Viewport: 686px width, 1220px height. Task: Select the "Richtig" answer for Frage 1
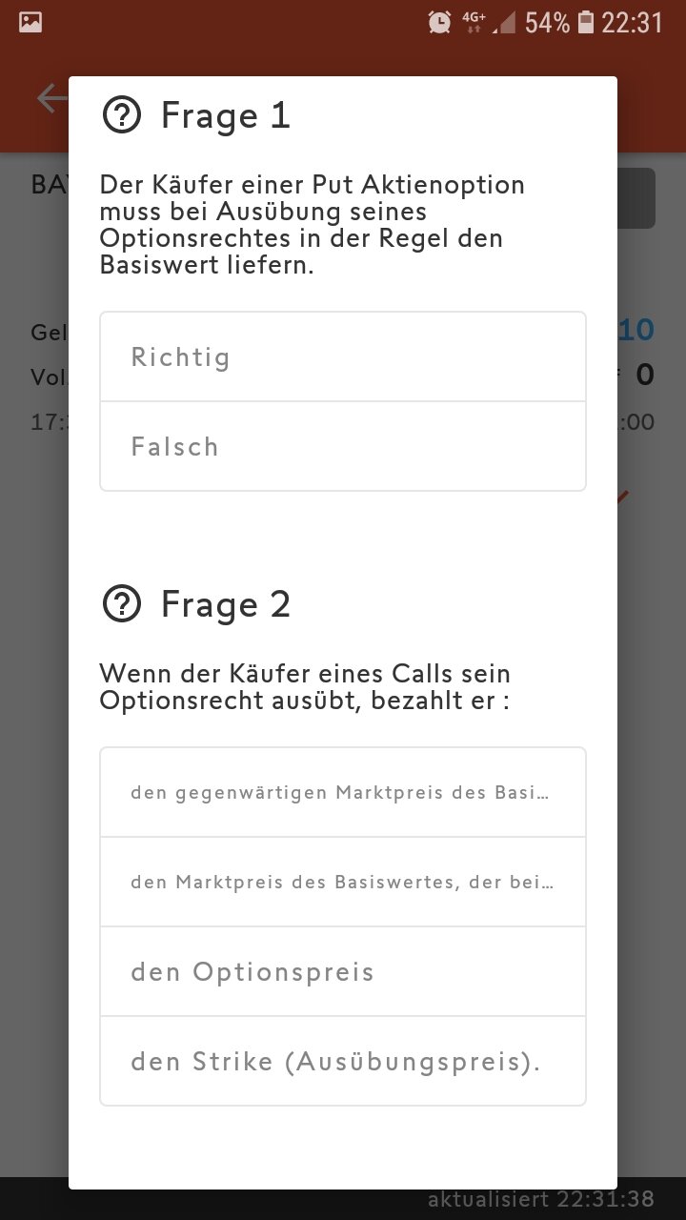click(343, 357)
